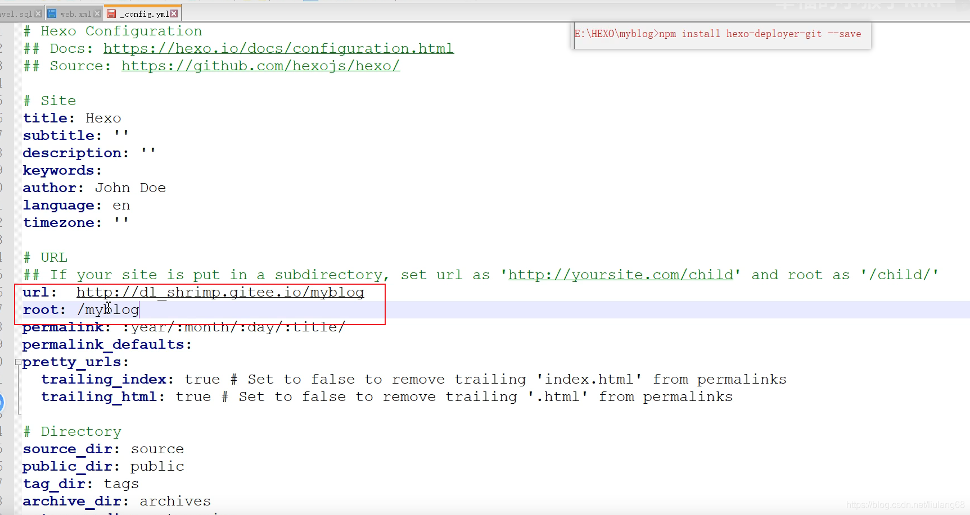The height and width of the screenshot is (515, 970).
Task: Close the _config.yml tab
Action: [174, 13]
